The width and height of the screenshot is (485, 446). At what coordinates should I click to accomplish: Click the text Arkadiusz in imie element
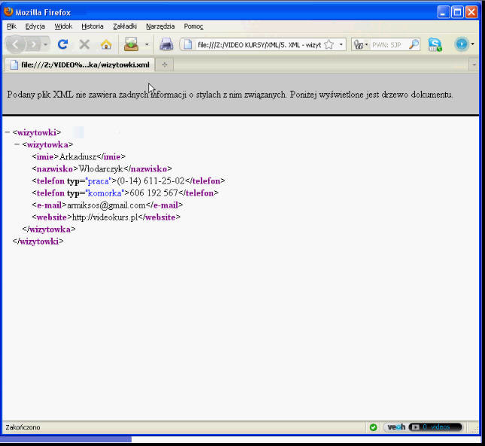coord(78,156)
